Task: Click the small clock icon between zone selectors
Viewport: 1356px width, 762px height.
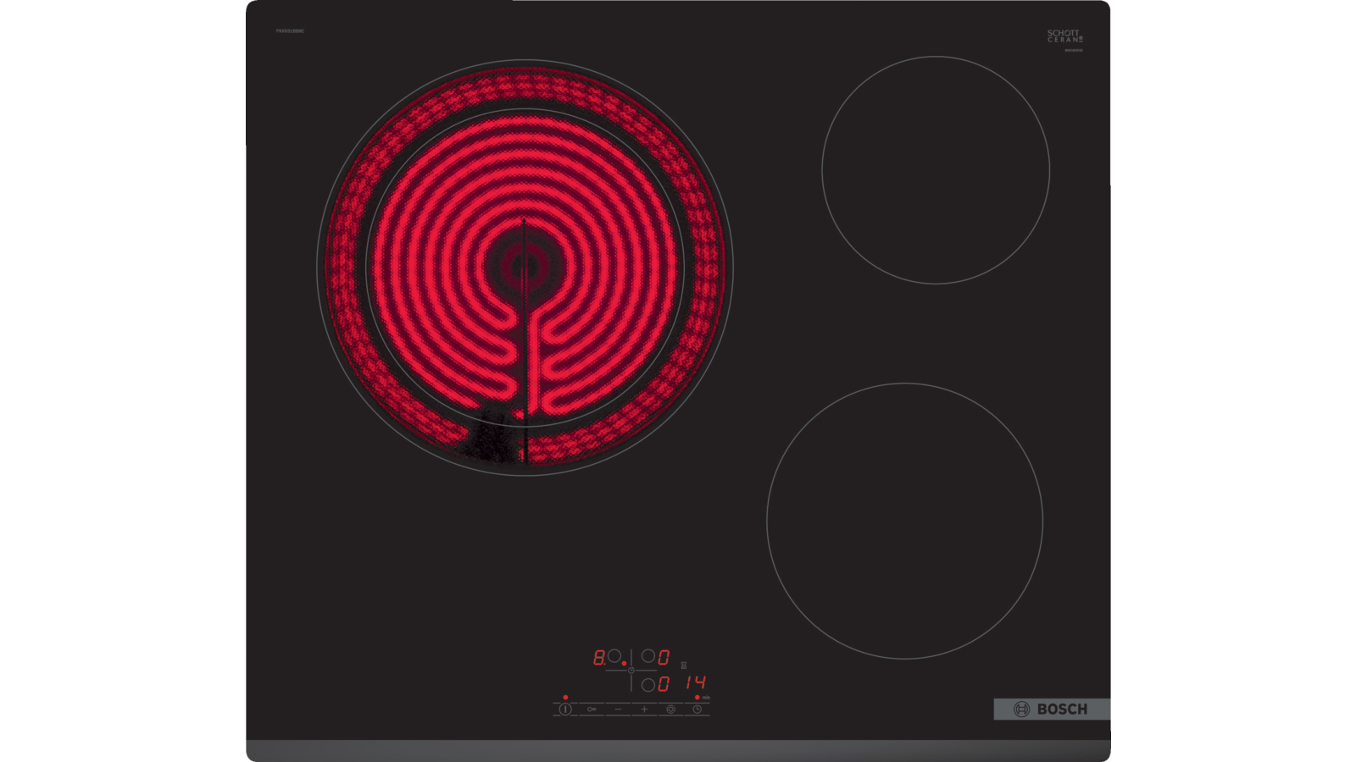Action: 631,671
